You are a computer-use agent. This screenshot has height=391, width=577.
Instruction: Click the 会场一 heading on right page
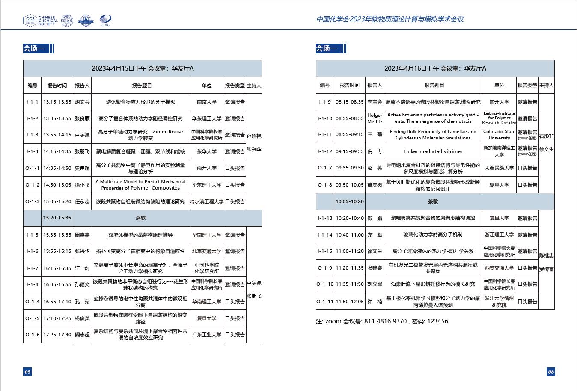(327, 49)
